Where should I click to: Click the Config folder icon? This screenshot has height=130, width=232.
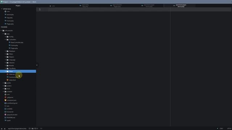[8, 37]
